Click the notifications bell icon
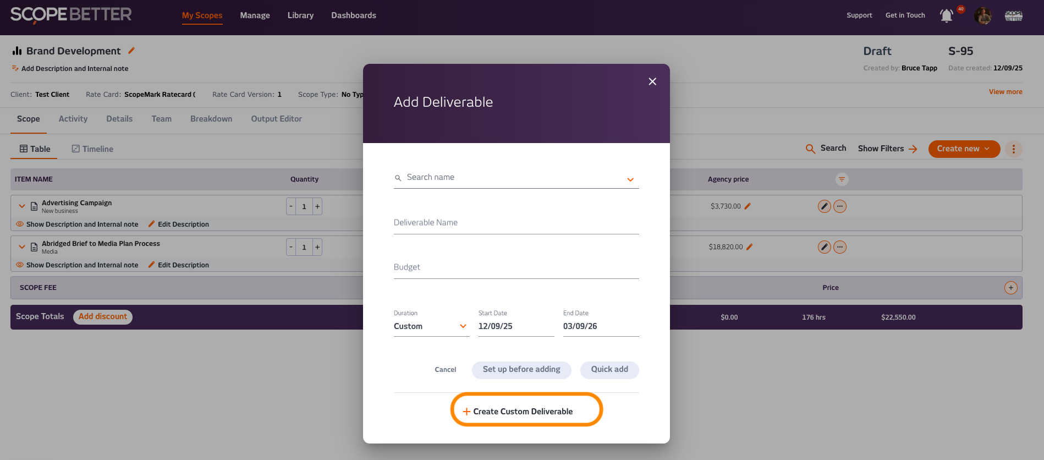This screenshot has height=460, width=1044. pyautogui.click(x=946, y=16)
